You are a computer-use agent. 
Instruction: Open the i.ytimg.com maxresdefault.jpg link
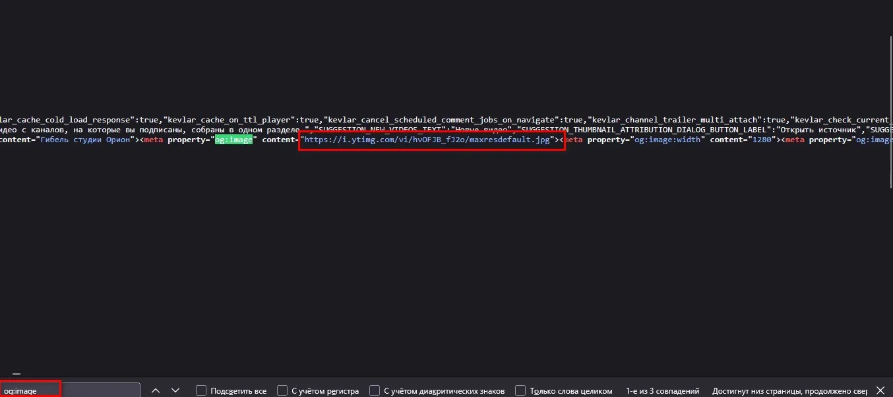[427, 140]
